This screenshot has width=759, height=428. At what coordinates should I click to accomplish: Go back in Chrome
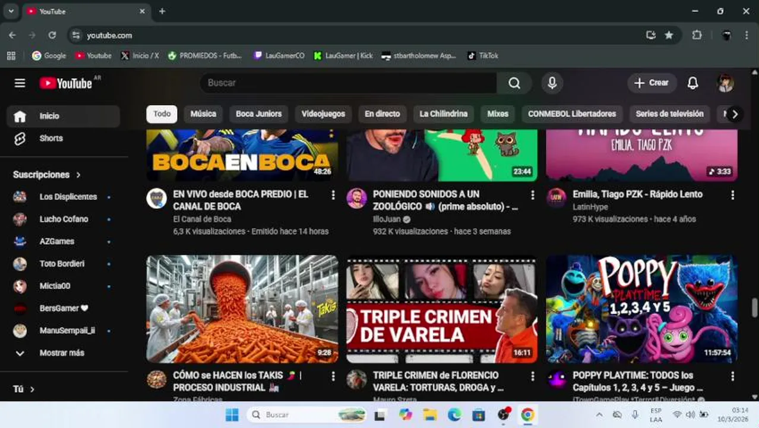point(12,36)
